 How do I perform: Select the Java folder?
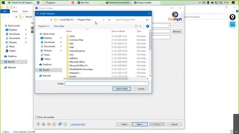[71, 55]
